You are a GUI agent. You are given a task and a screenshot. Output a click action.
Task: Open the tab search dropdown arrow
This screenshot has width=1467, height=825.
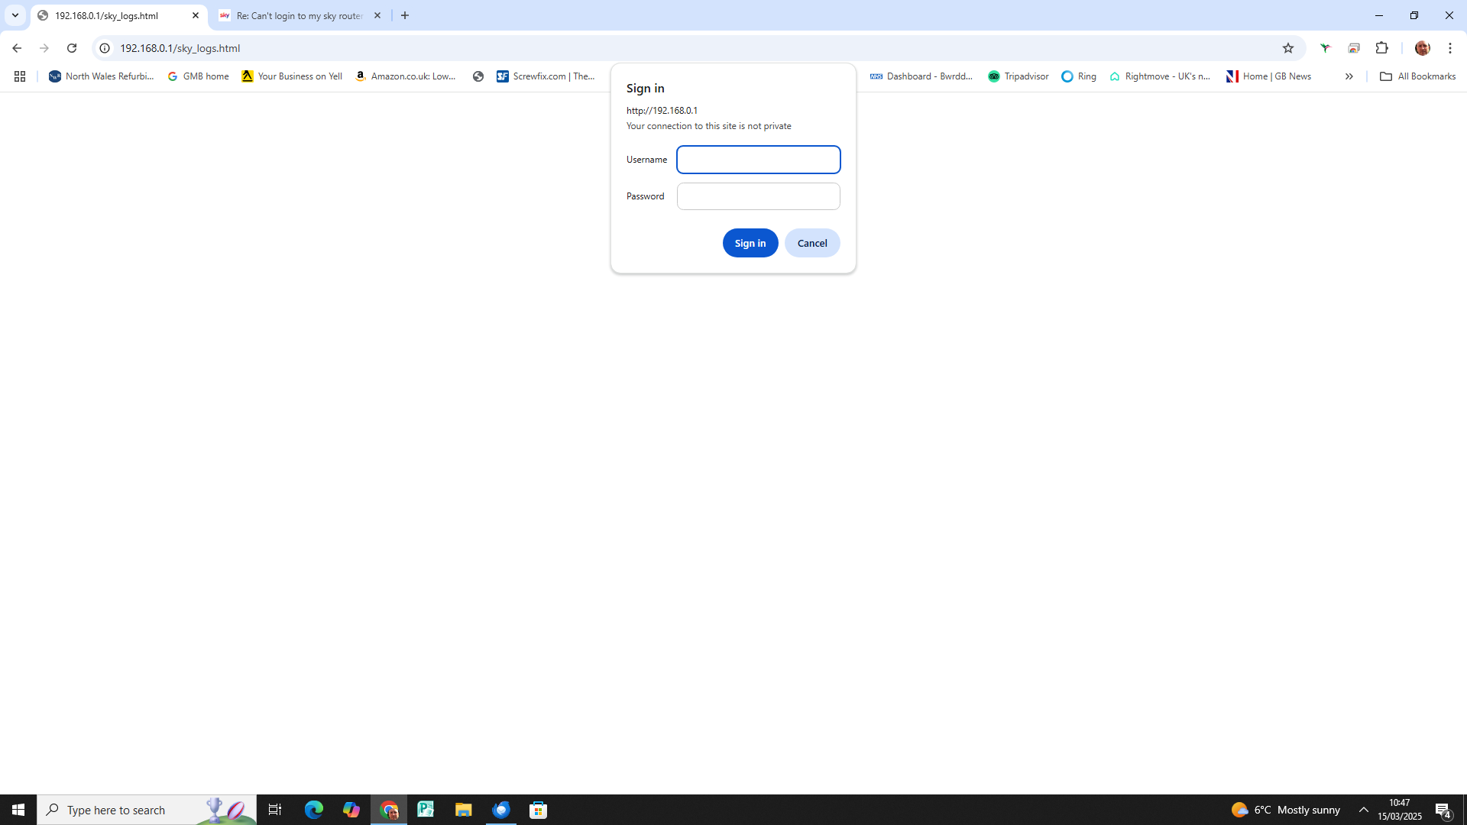pyautogui.click(x=15, y=15)
